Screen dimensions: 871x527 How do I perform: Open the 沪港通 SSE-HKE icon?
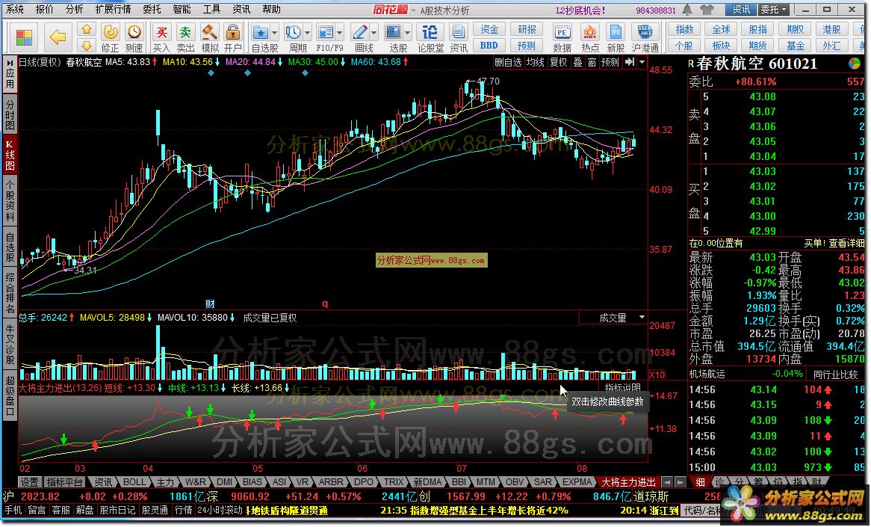point(645,38)
